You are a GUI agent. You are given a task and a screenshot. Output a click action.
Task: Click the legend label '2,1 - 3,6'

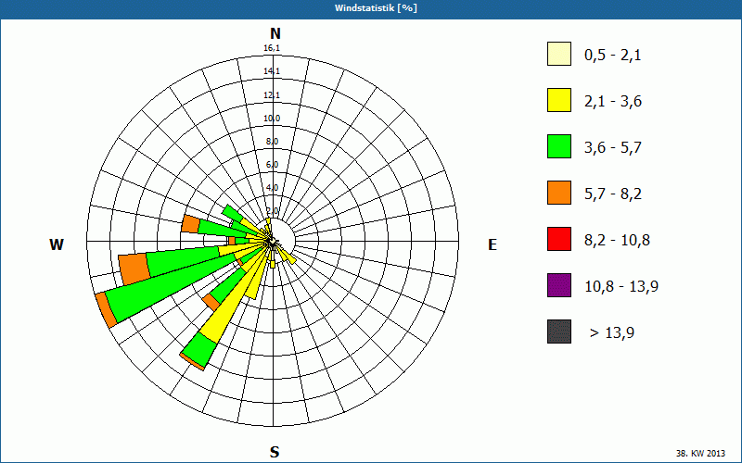tap(613, 102)
